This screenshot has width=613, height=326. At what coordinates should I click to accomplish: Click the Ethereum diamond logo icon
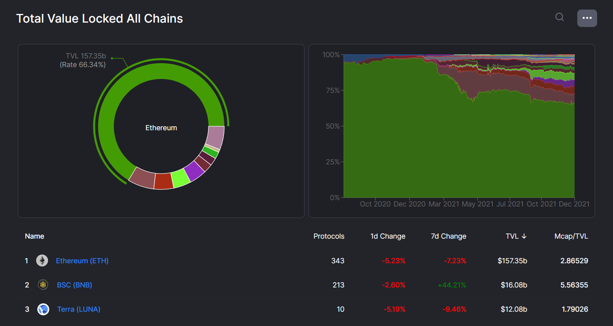(42, 260)
